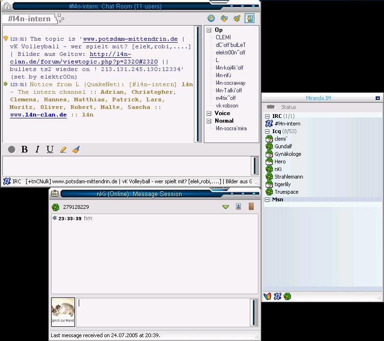Viewport: 384px width, 341px height.
Task: Open the green dropdown arrow in message session
Action: (x=226, y=207)
